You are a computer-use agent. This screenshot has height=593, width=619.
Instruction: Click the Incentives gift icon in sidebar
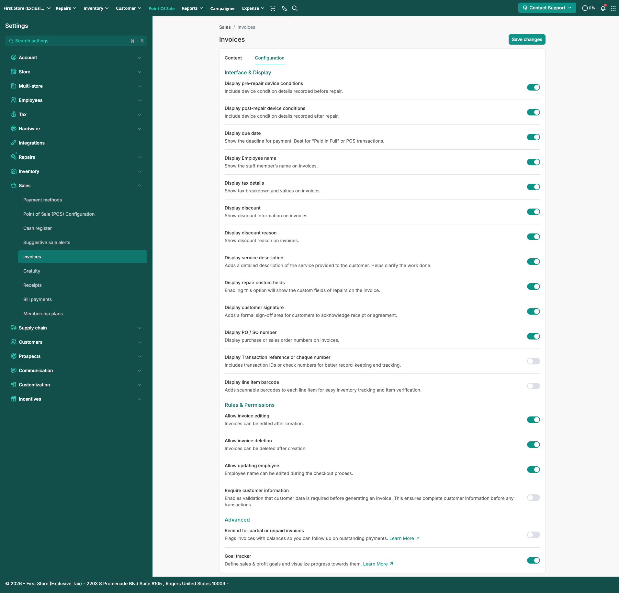[x=14, y=399]
